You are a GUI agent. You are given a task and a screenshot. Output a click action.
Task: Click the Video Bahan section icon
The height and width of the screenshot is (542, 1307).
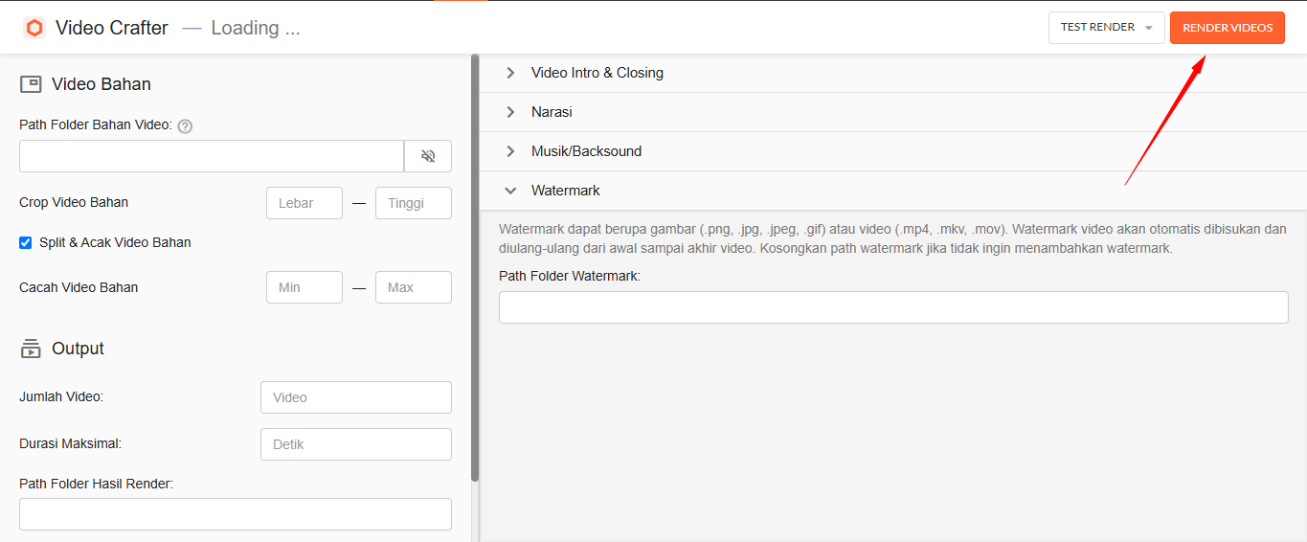pos(31,84)
